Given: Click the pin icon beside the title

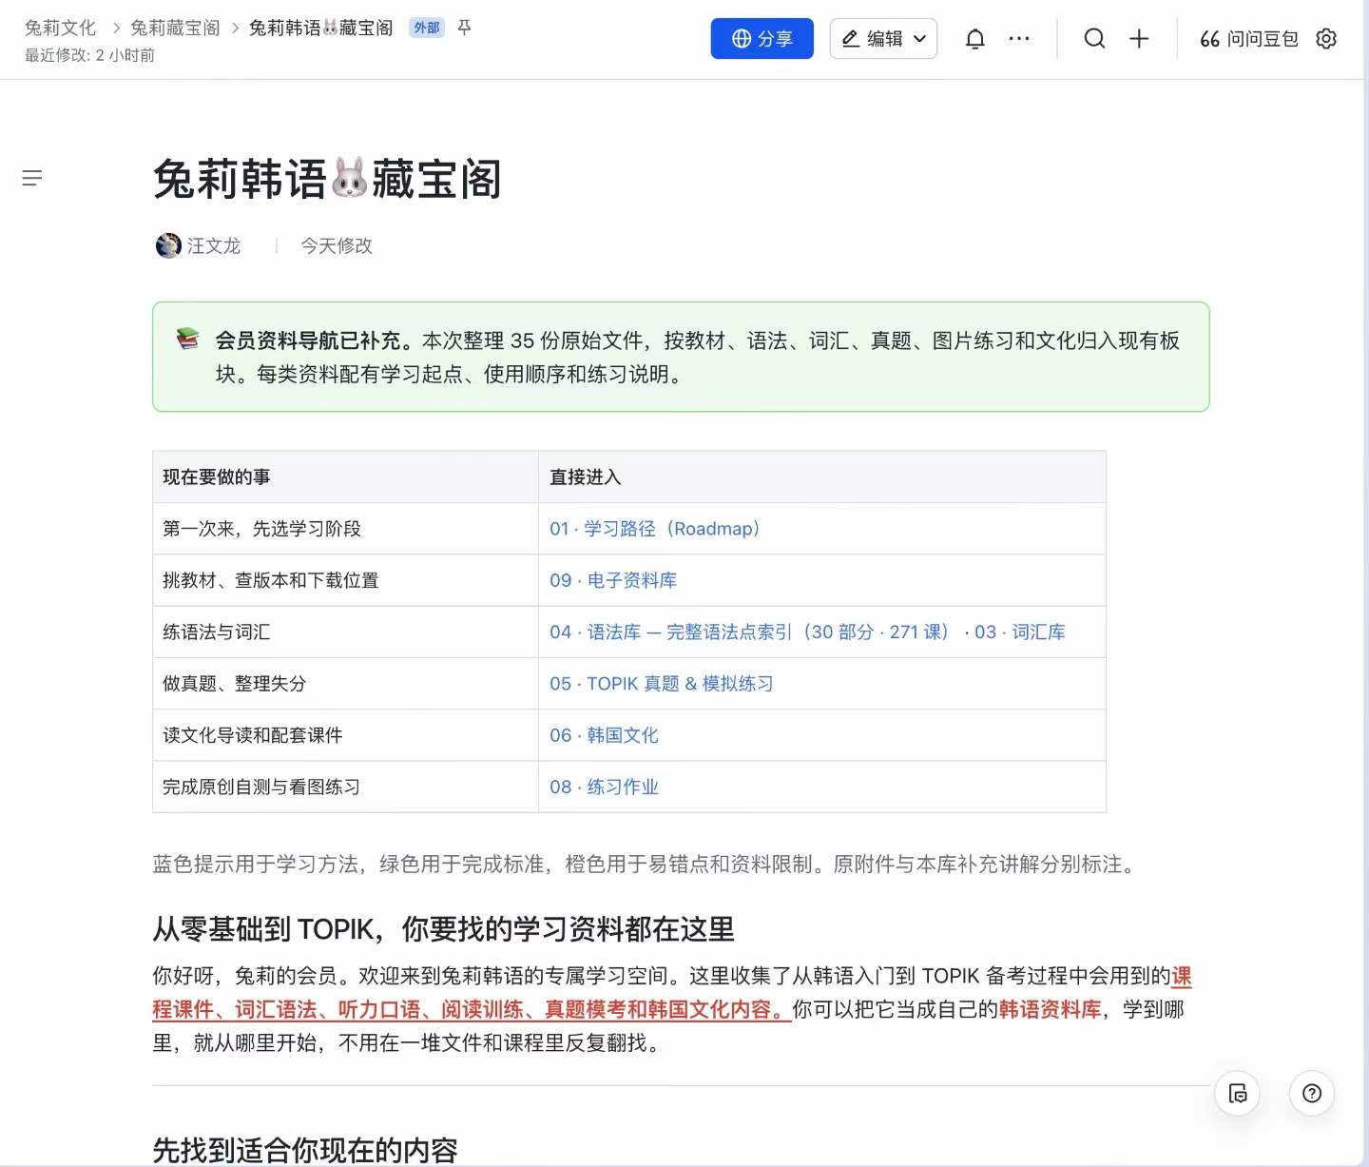Looking at the screenshot, I should [x=464, y=28].
